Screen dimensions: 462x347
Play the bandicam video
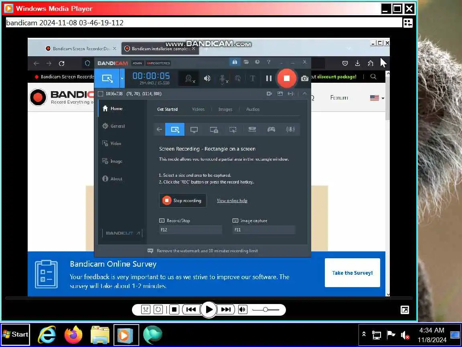[x=209, y=310]
